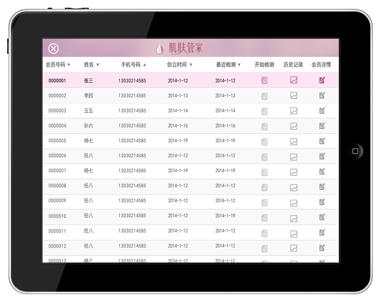Viewport: 377px width, 304px height.
Task: Click the 肌肤管家 title logo
Action: (180, 49)
